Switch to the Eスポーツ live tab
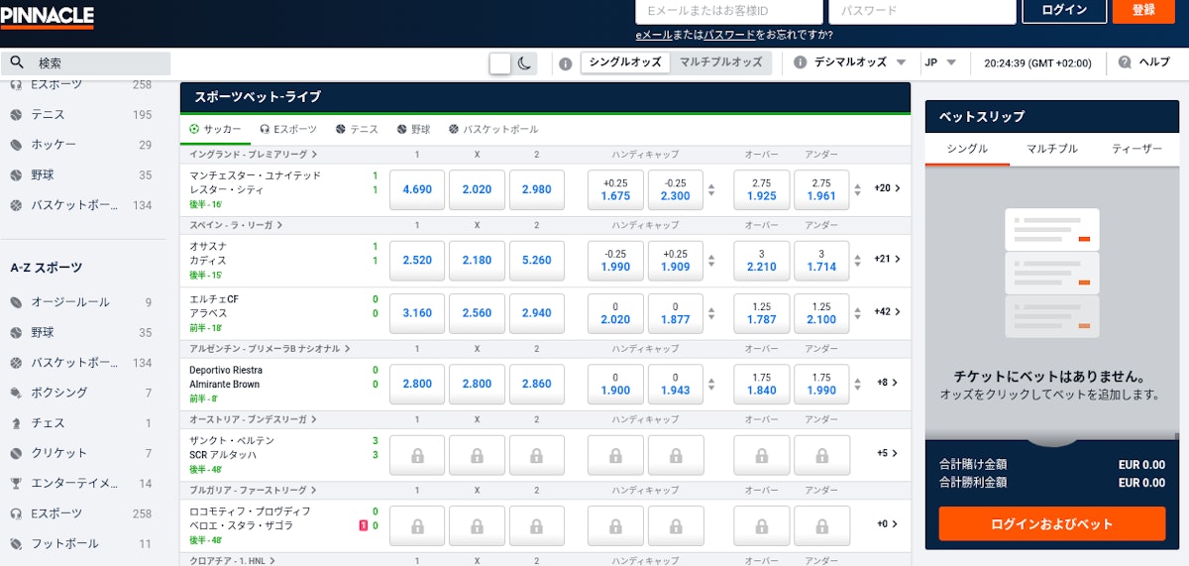Viewport: 1189px width, 566px height. pos(288,130)
